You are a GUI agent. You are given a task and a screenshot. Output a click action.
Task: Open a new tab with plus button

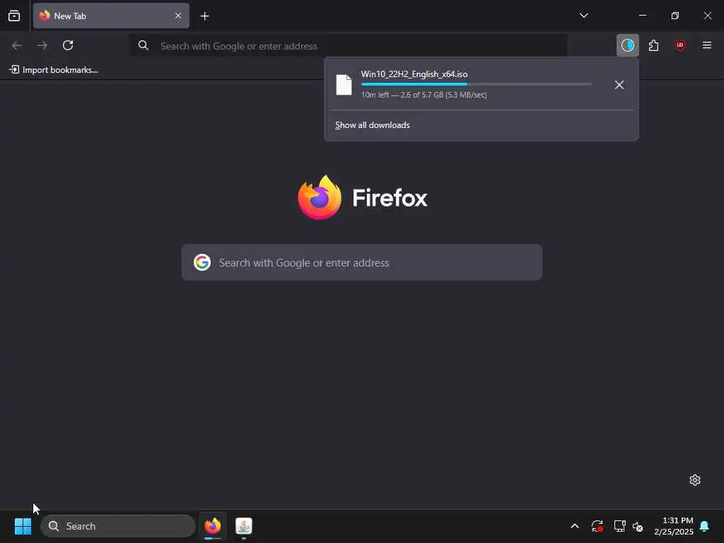(204, 16)
